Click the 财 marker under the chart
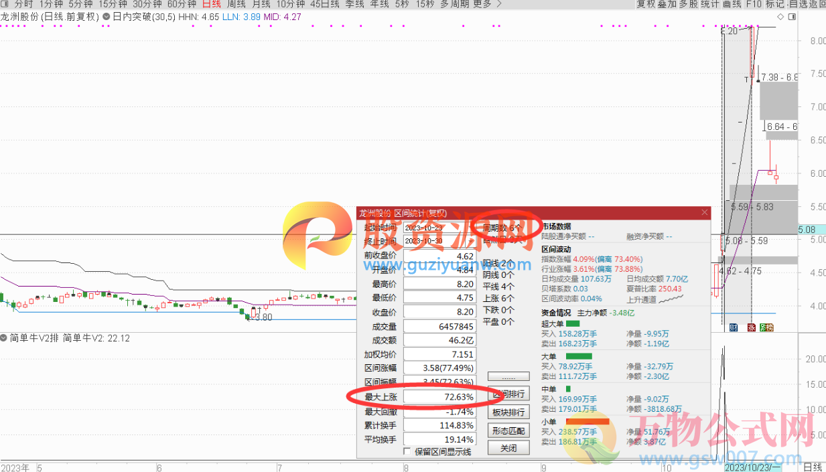 coord(733,327)
